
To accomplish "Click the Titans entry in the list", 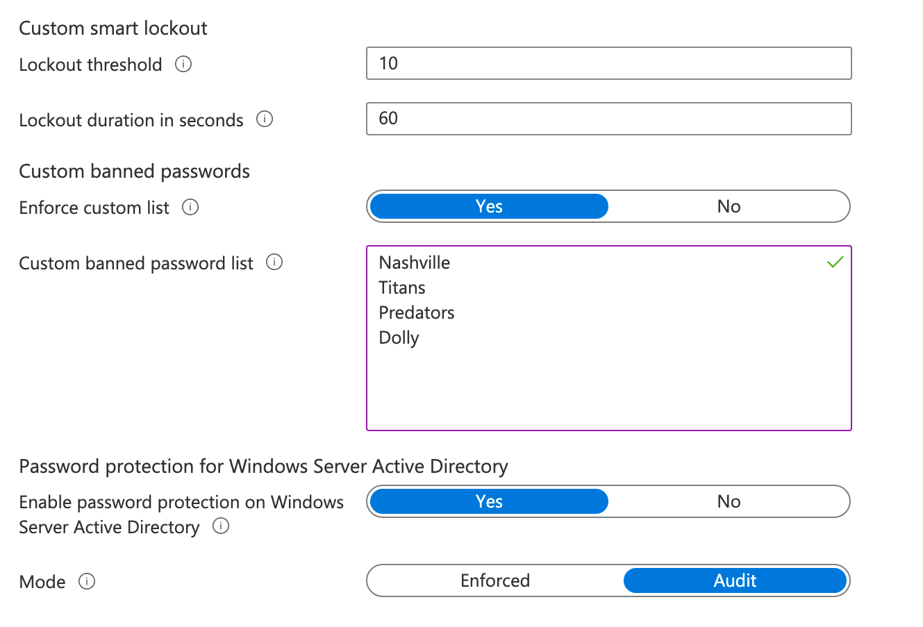I will coord(401,287).
